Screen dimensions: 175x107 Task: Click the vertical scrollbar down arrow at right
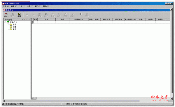click(x=171, y=99)
